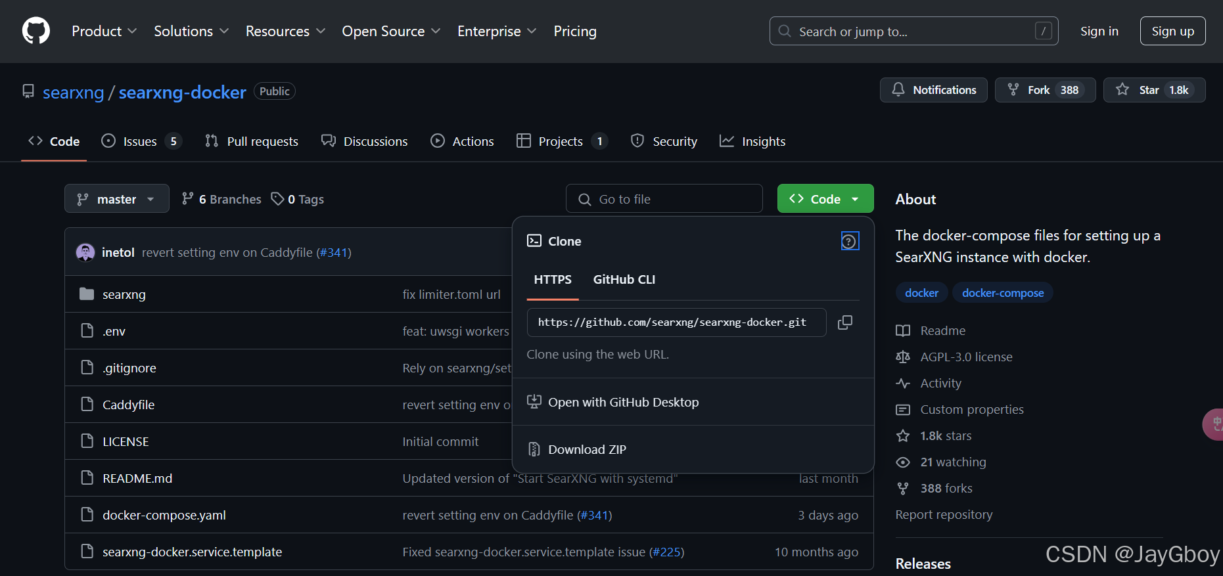The width and height of the screenshot is (1223, 576).
Task: Open the master branch selector
Action: point(116,199)
